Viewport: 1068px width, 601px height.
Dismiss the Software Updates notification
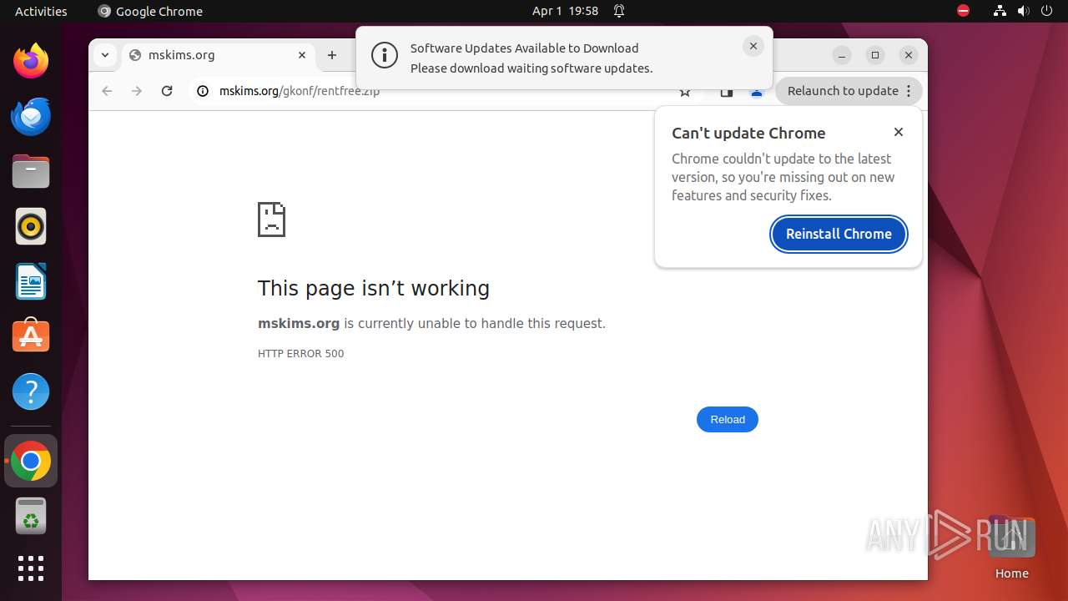pos(753,47)
